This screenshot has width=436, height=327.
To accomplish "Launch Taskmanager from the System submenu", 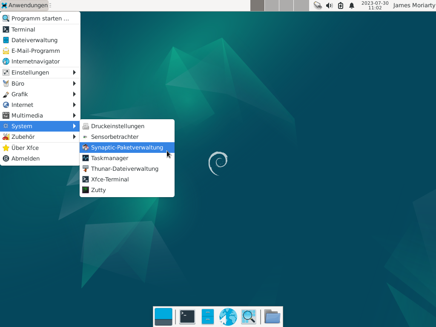I will pos(127,158).
